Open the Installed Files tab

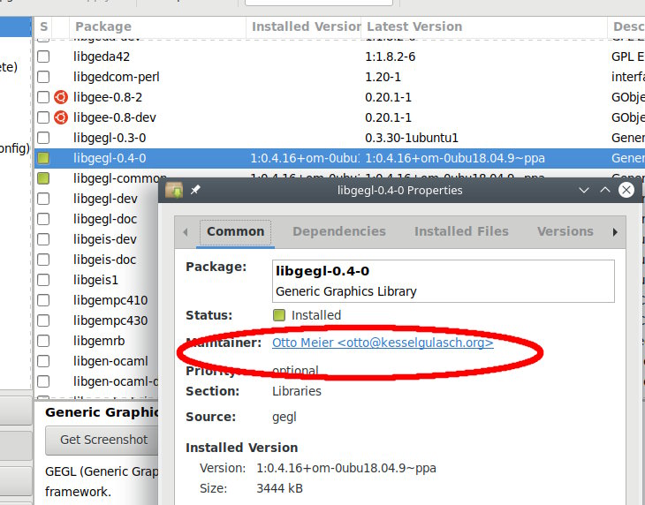pos(461,231)
